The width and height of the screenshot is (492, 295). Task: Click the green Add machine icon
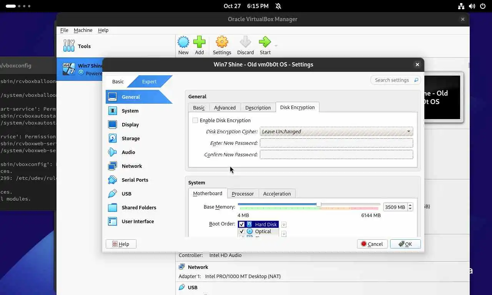click(x=199, y=42)
